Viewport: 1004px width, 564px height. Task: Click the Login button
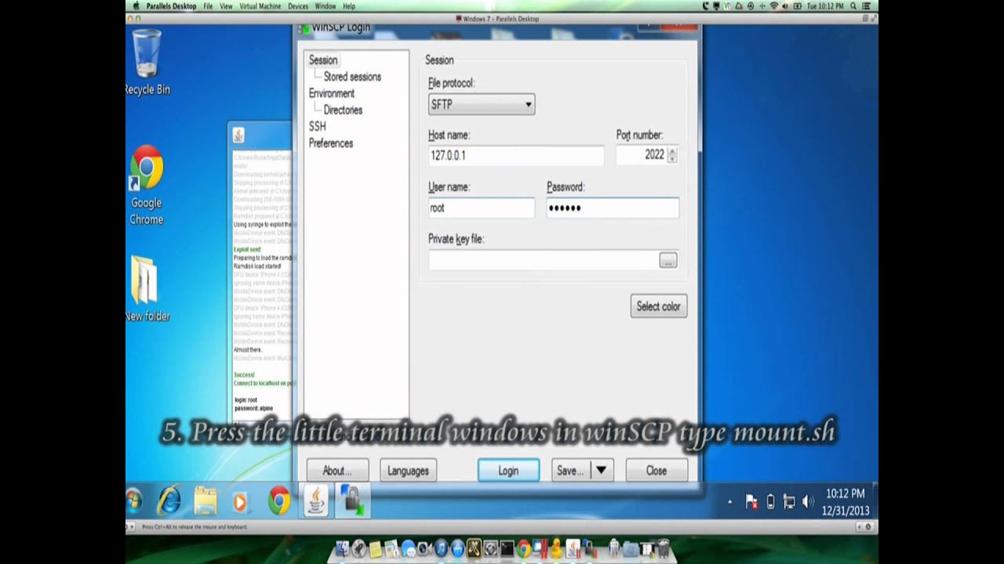pos(508,471)
